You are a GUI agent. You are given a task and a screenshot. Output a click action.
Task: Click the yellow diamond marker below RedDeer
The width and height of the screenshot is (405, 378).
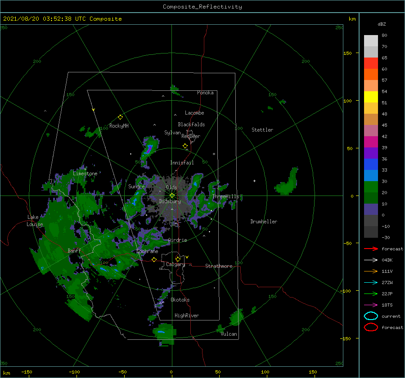(185, 146)
